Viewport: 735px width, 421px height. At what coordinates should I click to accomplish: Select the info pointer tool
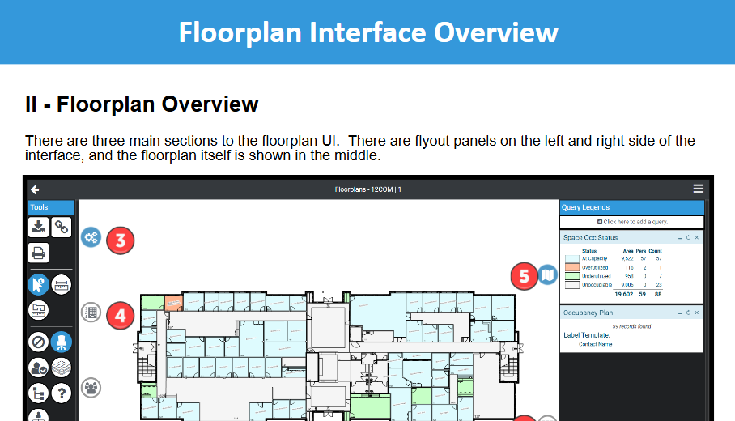click(38, 284)
